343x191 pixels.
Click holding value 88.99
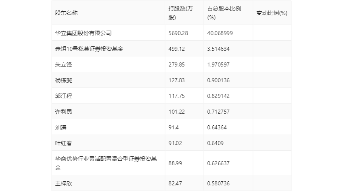tap(175, 163)
